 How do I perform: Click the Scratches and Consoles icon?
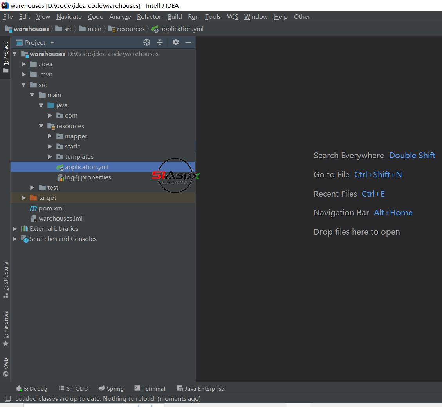[x=25, y=239]
